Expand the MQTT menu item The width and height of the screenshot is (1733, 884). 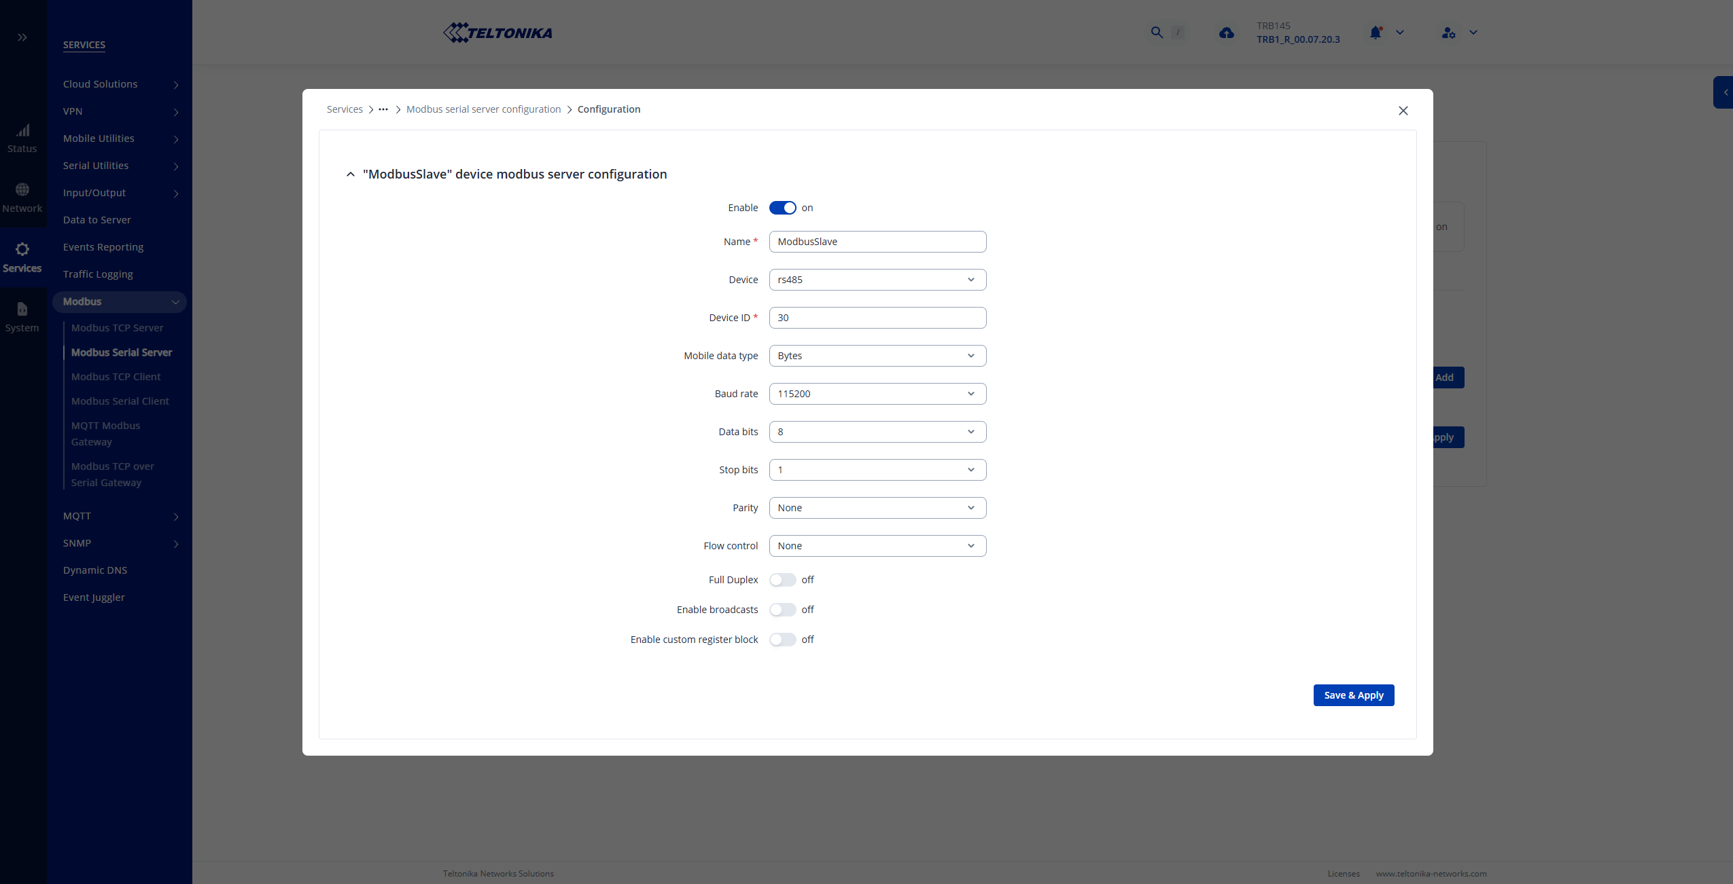click(120, 516)
